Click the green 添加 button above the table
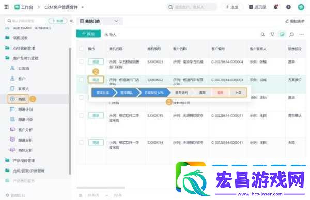This screenshot has height=200, width=310. point(88,34)
